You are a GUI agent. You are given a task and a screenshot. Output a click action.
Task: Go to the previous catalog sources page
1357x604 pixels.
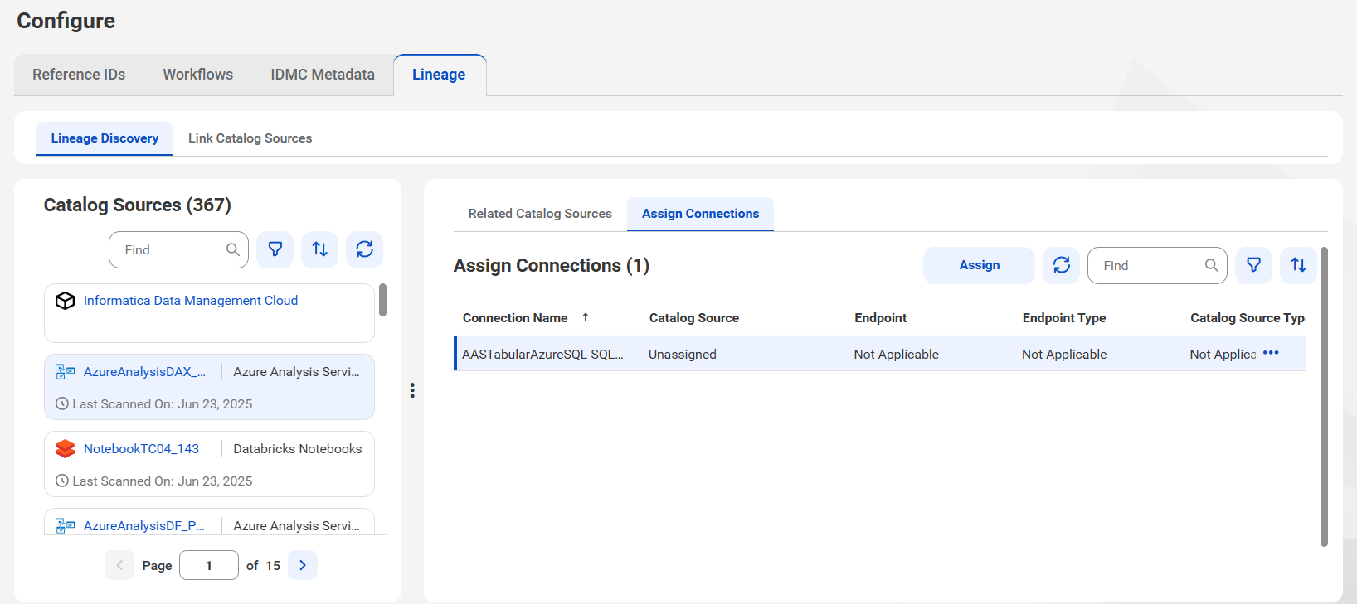tap(119, 565)
